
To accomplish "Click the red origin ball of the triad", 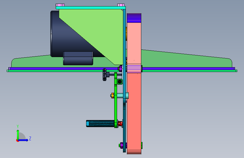I will [17, 140].
